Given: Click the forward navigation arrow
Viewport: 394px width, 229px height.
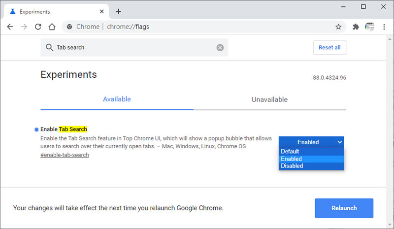Looking at the screenshot, I should coord(24,27).
